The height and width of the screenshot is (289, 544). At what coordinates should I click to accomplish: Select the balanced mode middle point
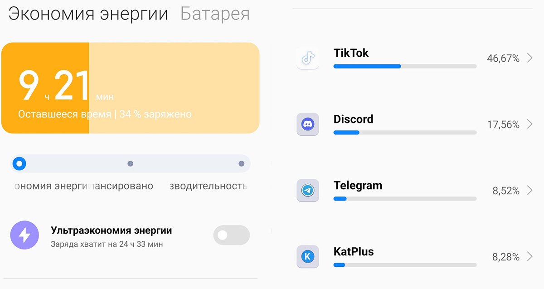(131, 164)
